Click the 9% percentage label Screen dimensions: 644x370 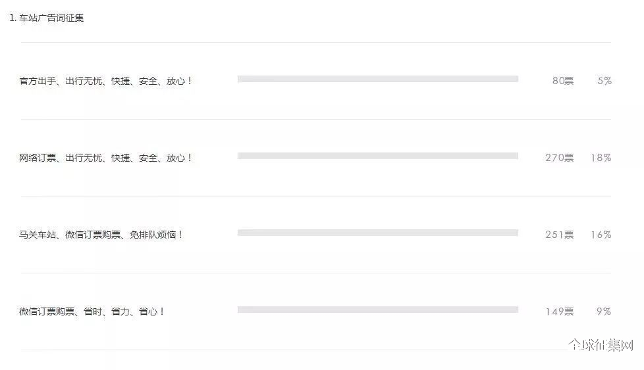pos(604,312)
